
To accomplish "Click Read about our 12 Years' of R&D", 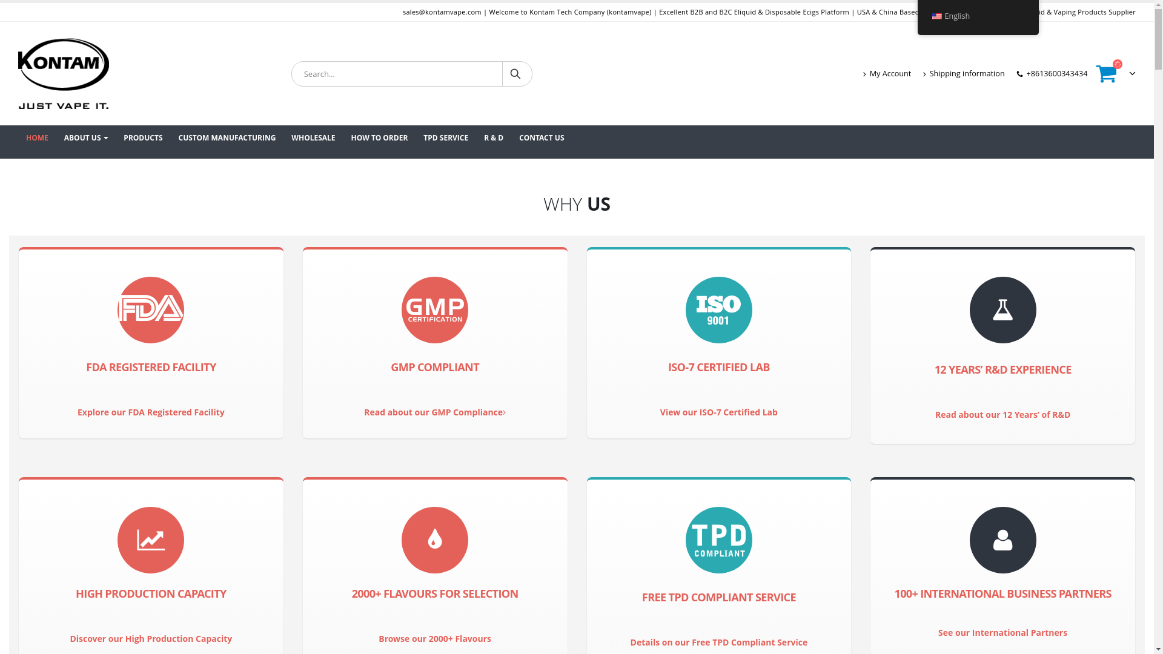I will tap(1002, 415).
